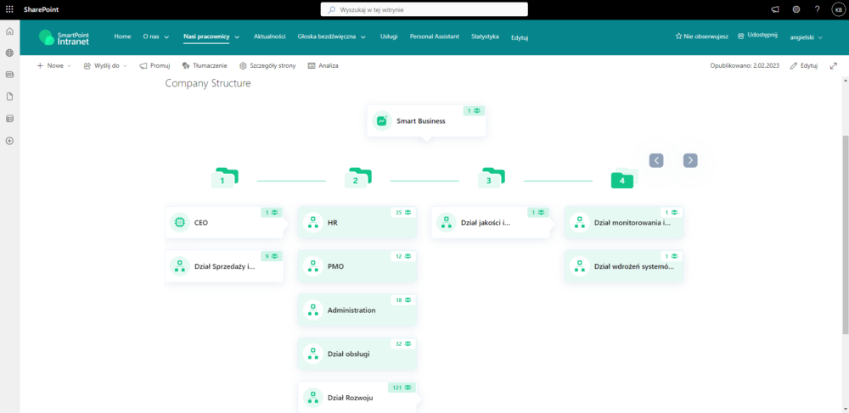Click the Szczegóły strony button
Image resolution: width=849 pixels, height=413 pixels.
pyautogui.click(x=267, y=65)
